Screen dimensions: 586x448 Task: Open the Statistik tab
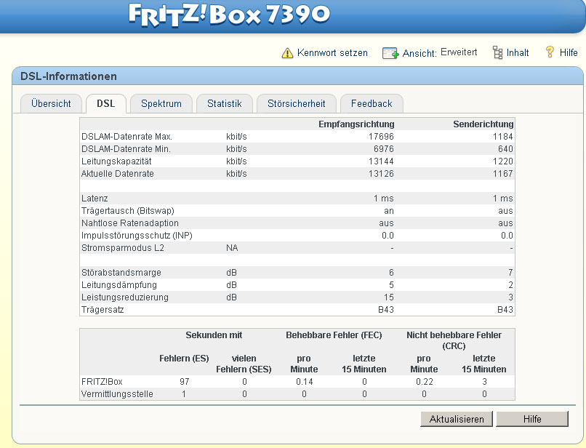(224, 103)
